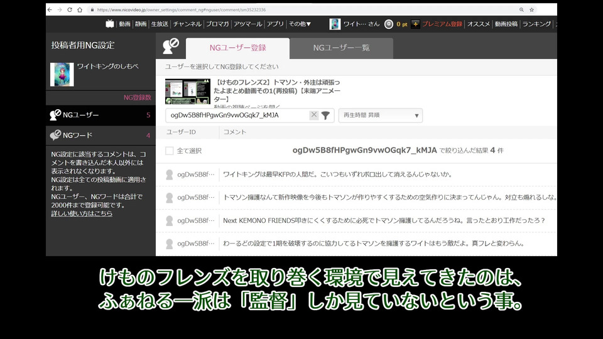Go to 動画 in the top navigation

click(x=124, y=24)
